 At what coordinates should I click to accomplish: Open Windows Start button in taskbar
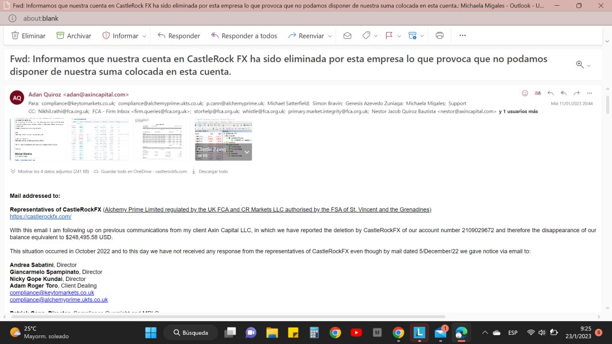tap(151, 333)
